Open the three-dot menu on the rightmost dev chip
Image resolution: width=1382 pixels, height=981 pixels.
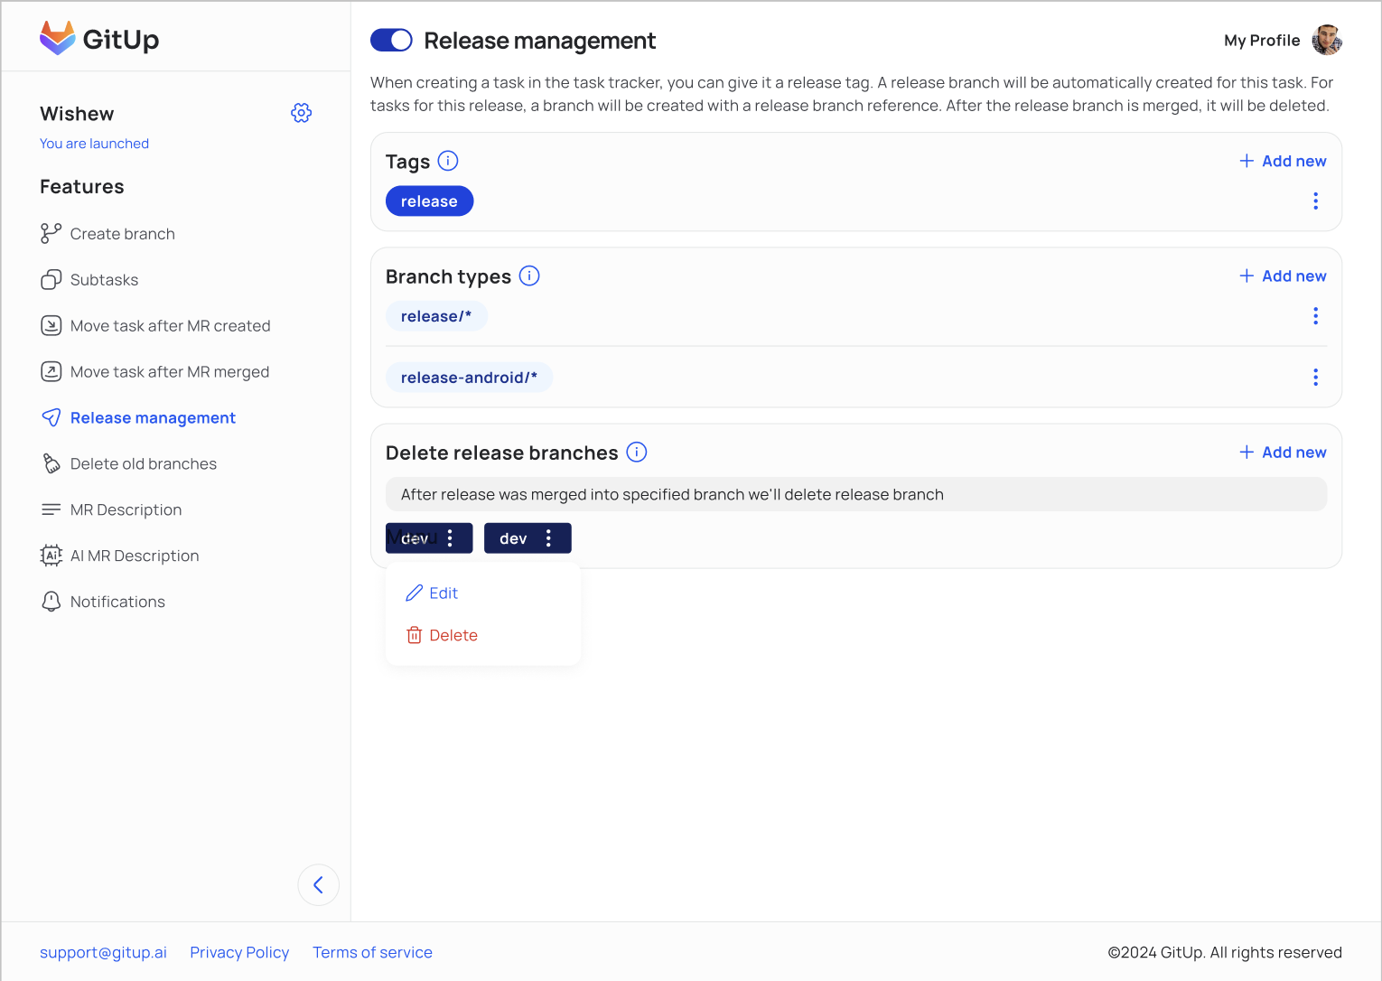[548, 538]
